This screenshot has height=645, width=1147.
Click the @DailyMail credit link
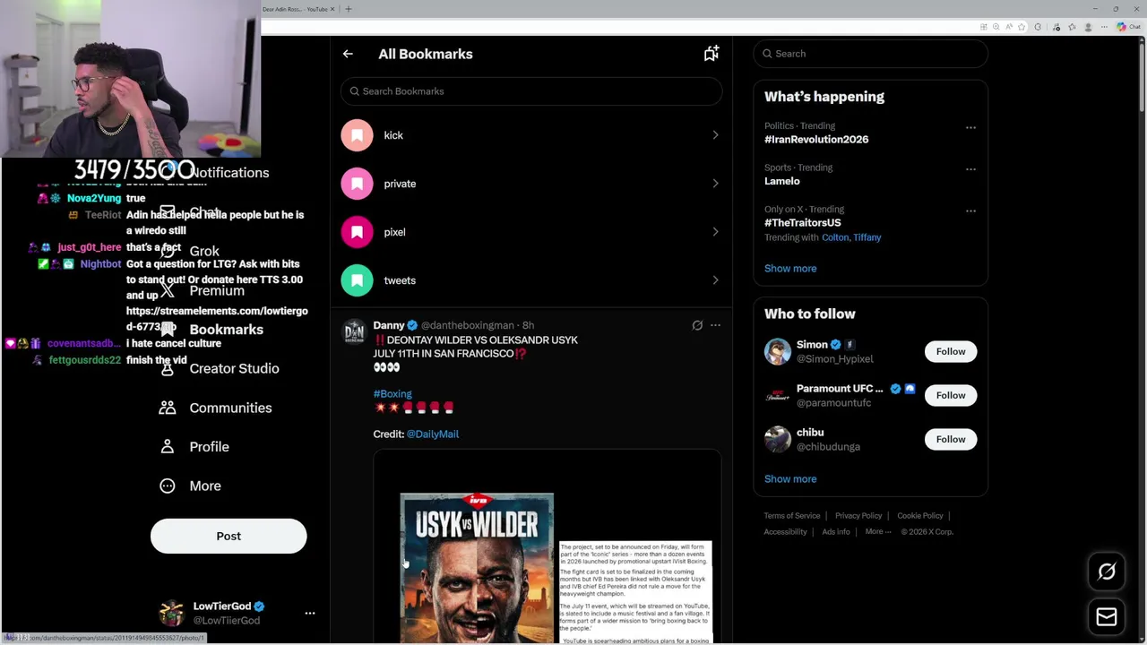pos(433,434)
